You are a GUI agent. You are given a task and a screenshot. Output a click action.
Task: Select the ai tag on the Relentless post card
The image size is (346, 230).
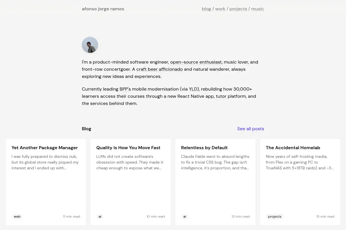pos(185,216)
